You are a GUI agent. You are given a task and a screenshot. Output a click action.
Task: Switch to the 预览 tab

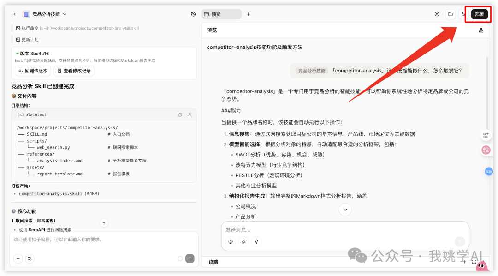coord(221,14)
